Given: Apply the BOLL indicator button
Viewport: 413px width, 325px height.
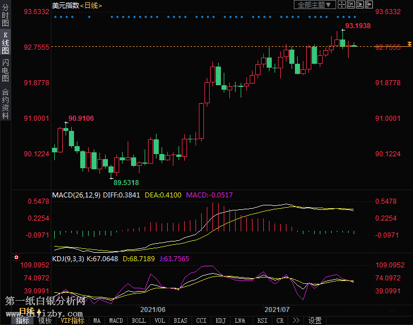Looking at the screenshot, I should pos(138,320).
